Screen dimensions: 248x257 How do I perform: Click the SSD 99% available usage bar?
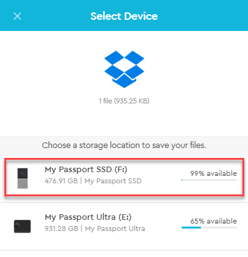click(x=209, y=180)
